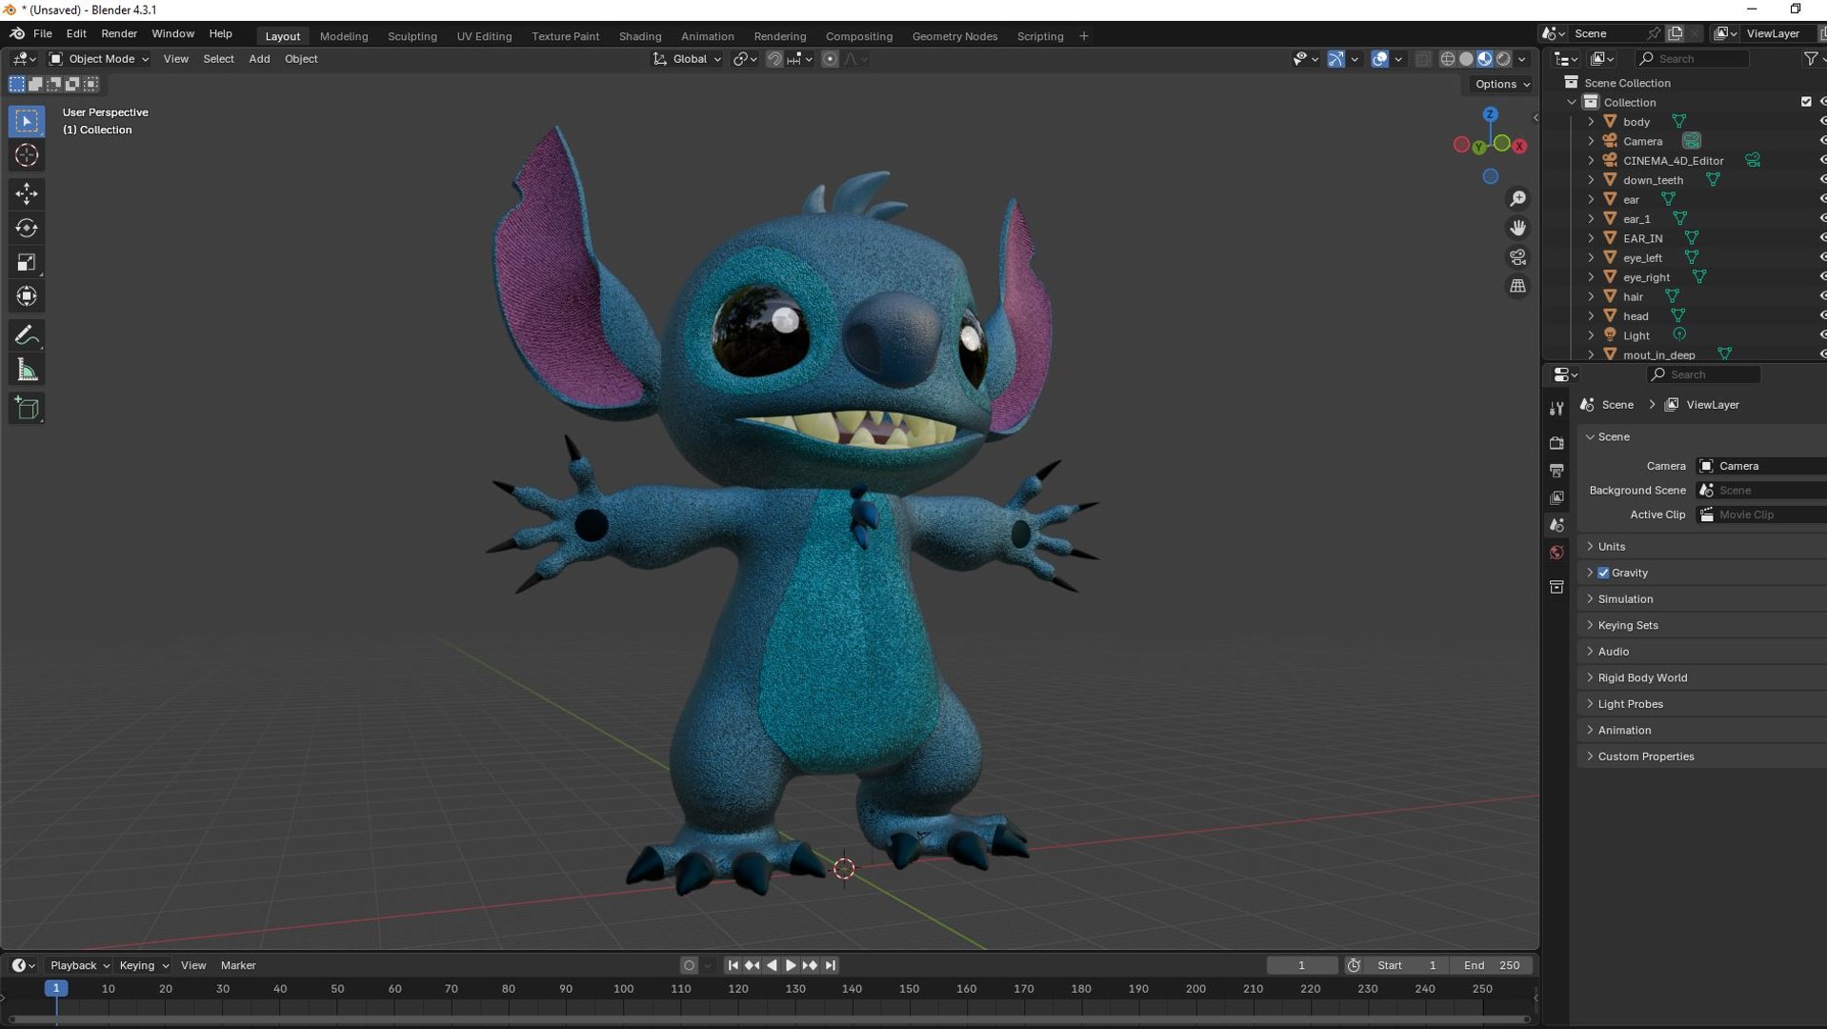Toggle the Gravity checkbox

(1603, 573)
